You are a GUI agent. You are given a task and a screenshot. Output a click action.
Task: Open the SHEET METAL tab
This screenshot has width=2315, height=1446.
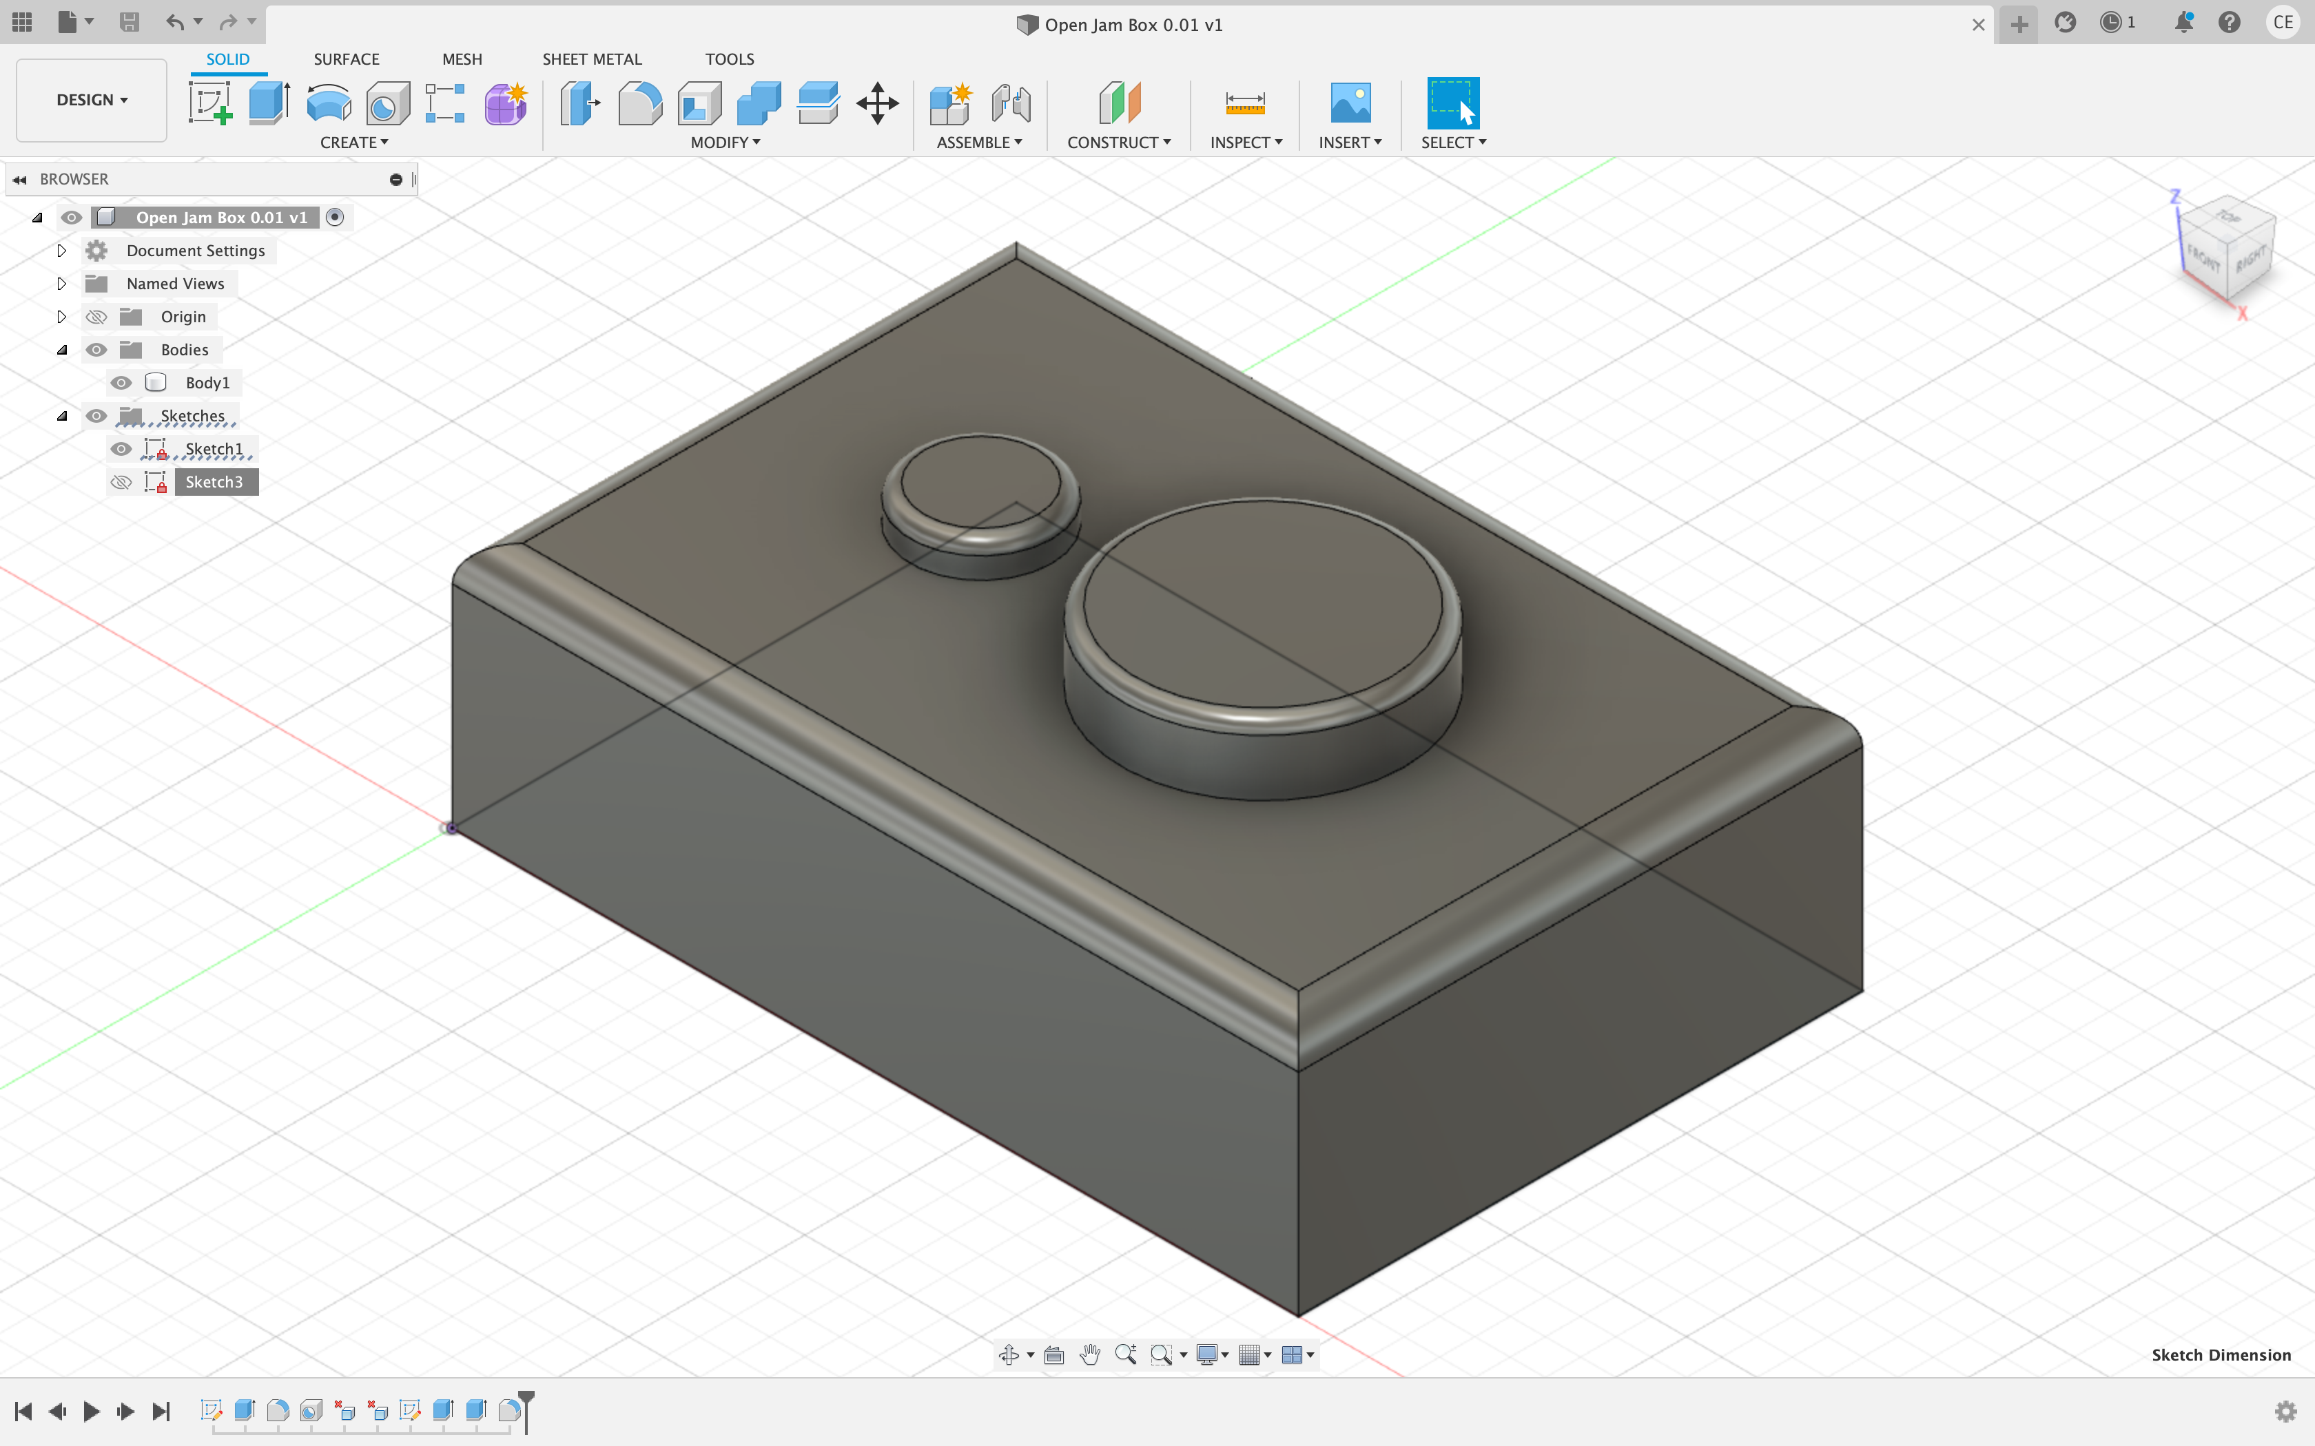pos(591,59)
